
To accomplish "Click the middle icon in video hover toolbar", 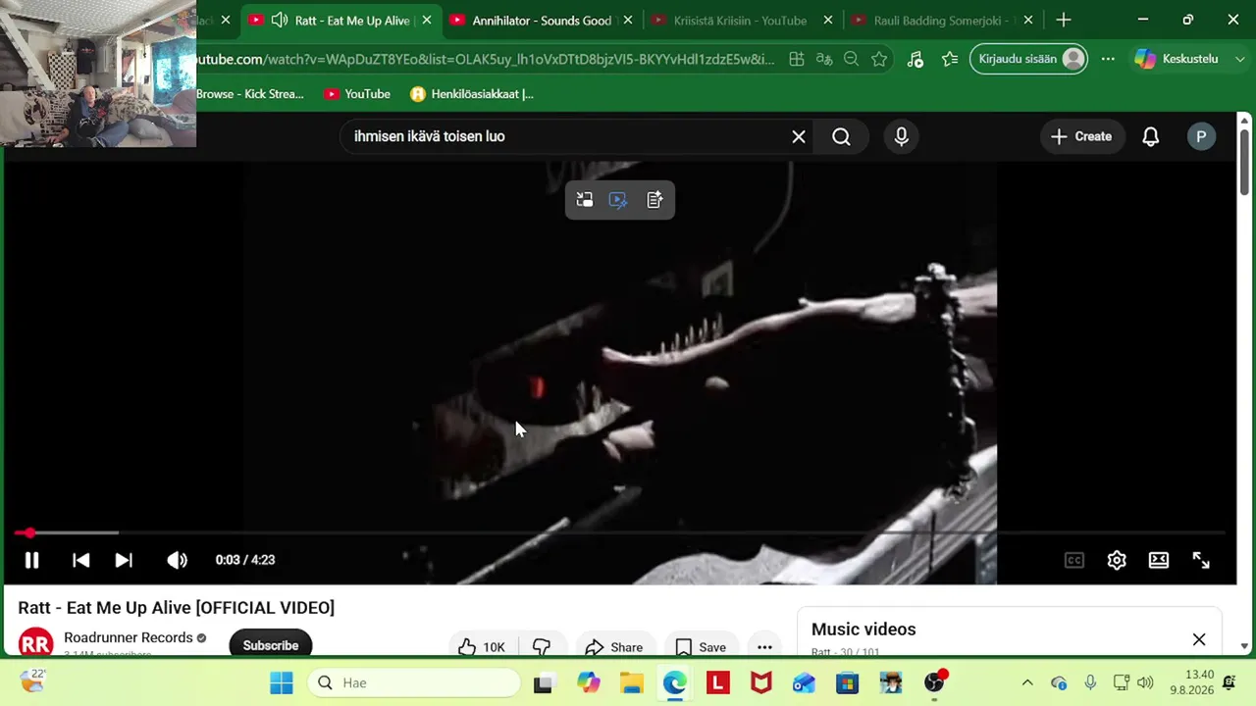I will pyautogui.click(x=618, y=200).
